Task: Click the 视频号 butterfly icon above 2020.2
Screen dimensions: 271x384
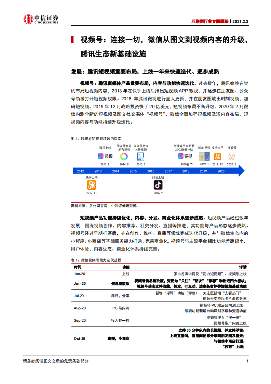Action: pyautogui.click(x=231, y=157)
